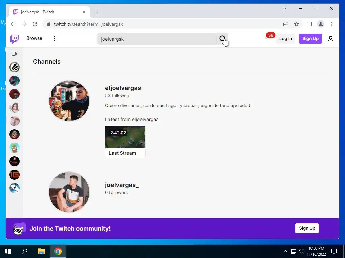Open the dark avatar with red figure channel

pos(14,161)
